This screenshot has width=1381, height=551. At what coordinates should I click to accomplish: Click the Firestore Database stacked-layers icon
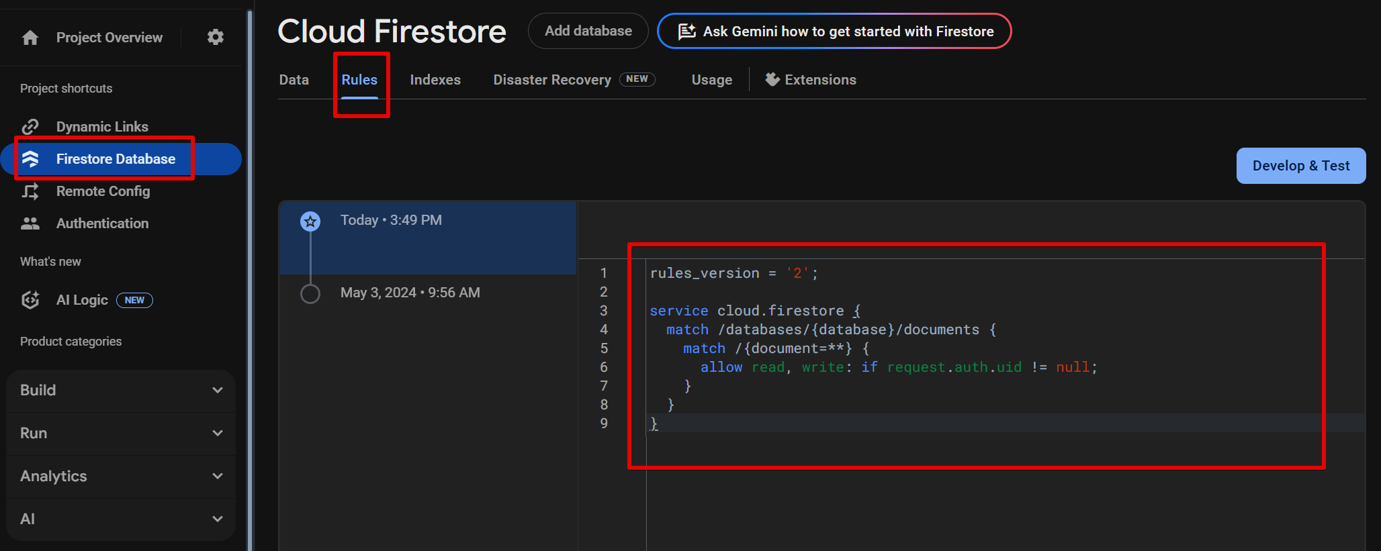coord(30,159)
